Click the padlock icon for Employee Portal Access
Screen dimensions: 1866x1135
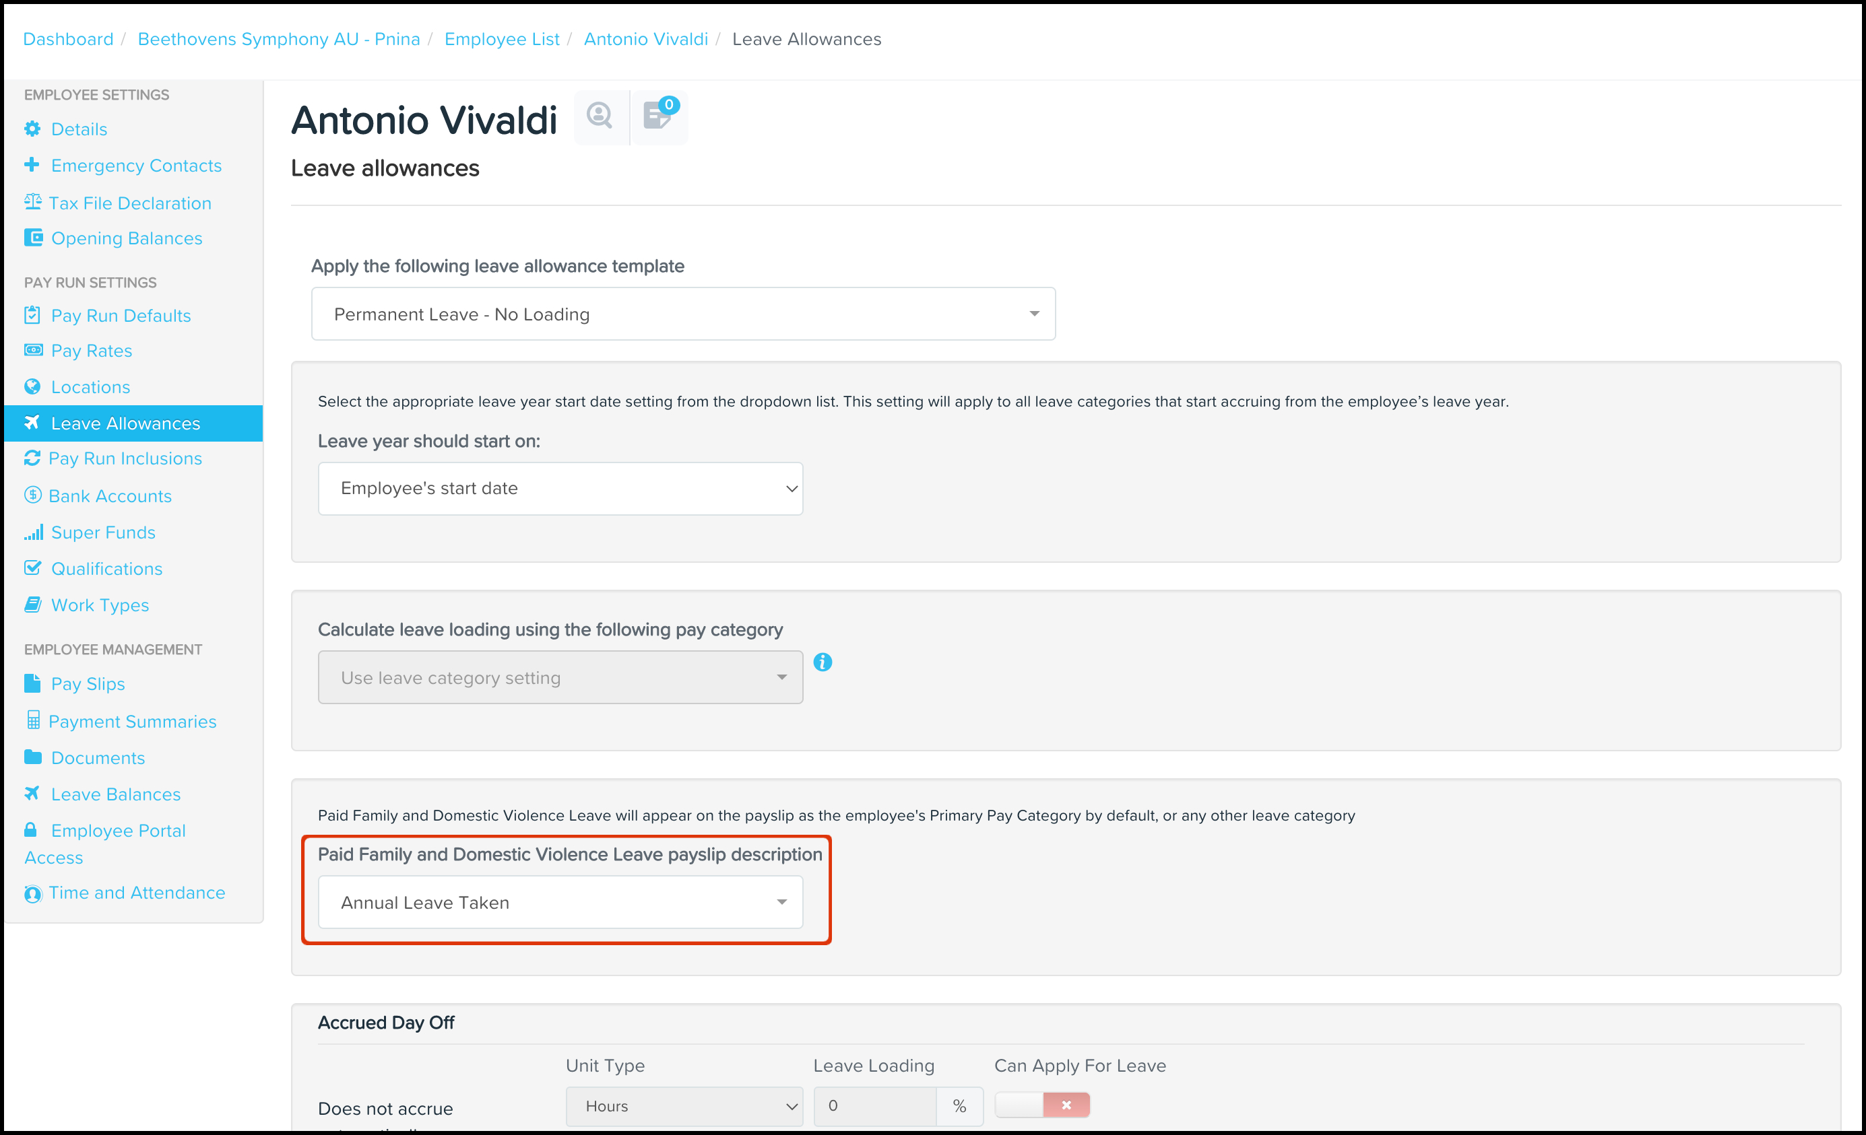(30, 830)
